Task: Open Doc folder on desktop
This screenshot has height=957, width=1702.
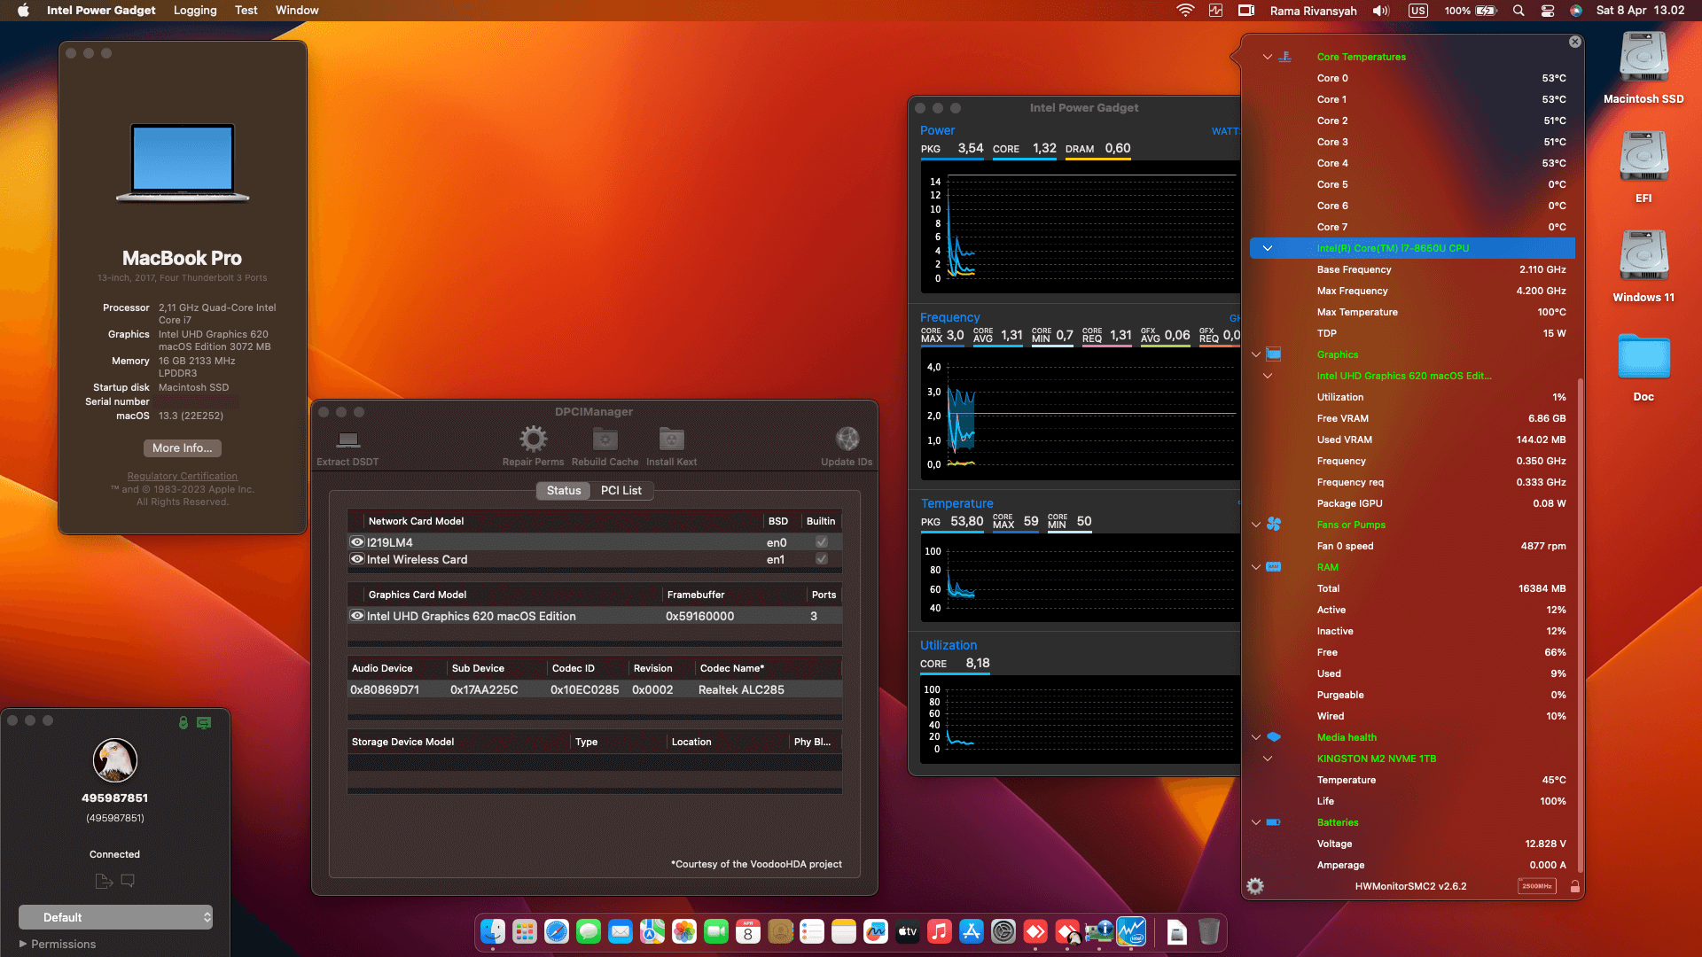Action: [1643, 356]
